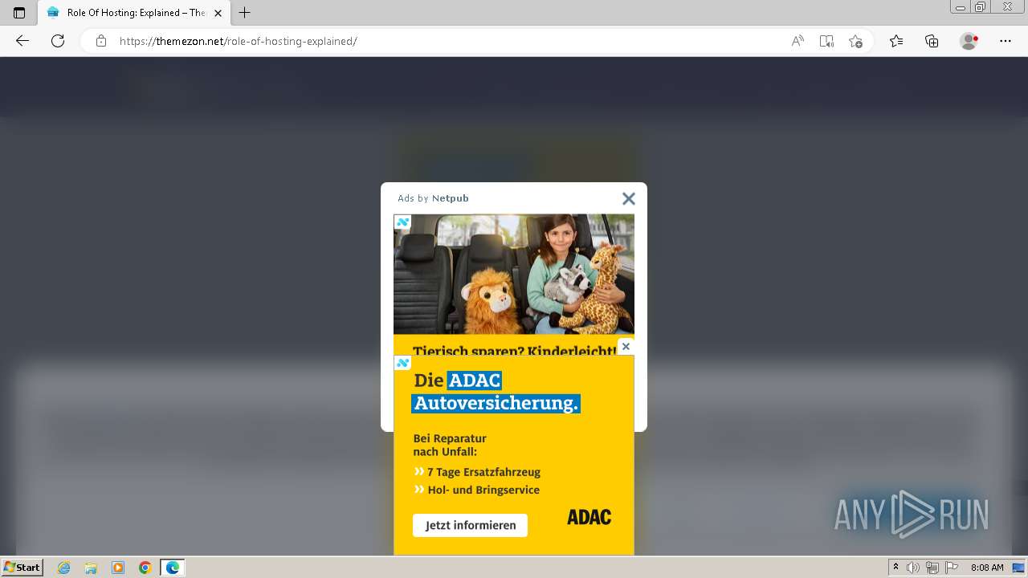The image size is (1028, 578).
Task: Open the Settings and more menu
Action: point(1006,41)
